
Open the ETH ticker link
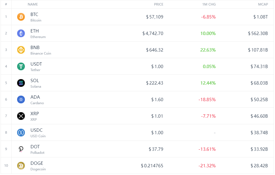pos(35,31)
